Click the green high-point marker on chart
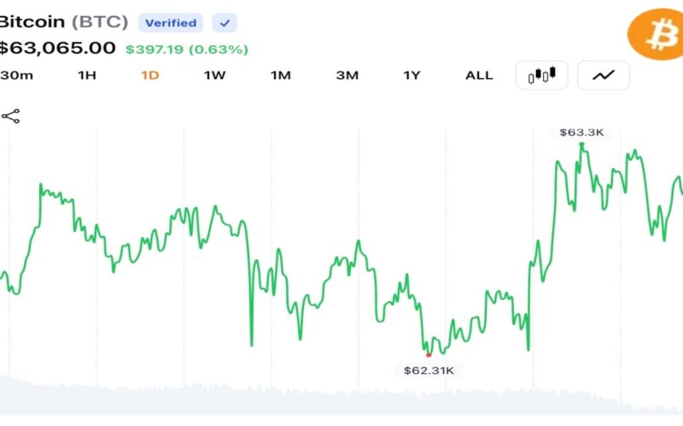The height and width of the screenshot is (426, 683). click(x=581, y=144)
